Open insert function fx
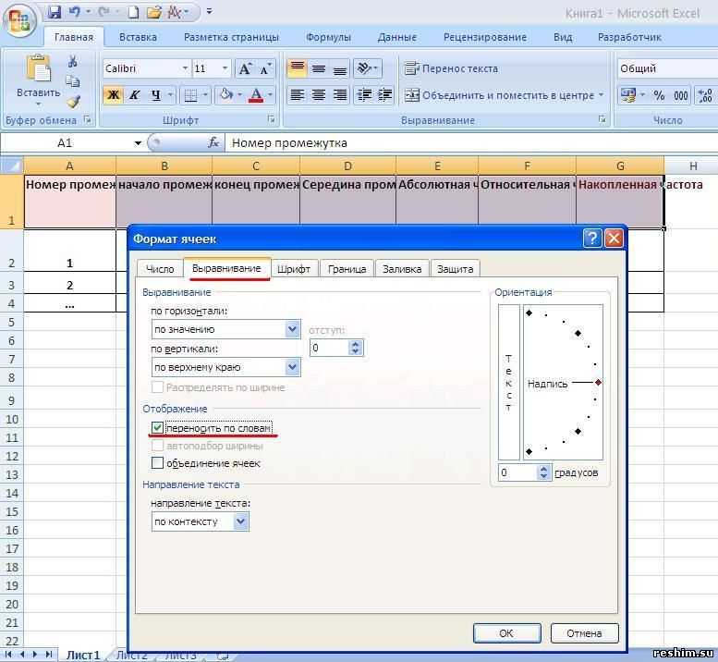 (x=213, y=143)
